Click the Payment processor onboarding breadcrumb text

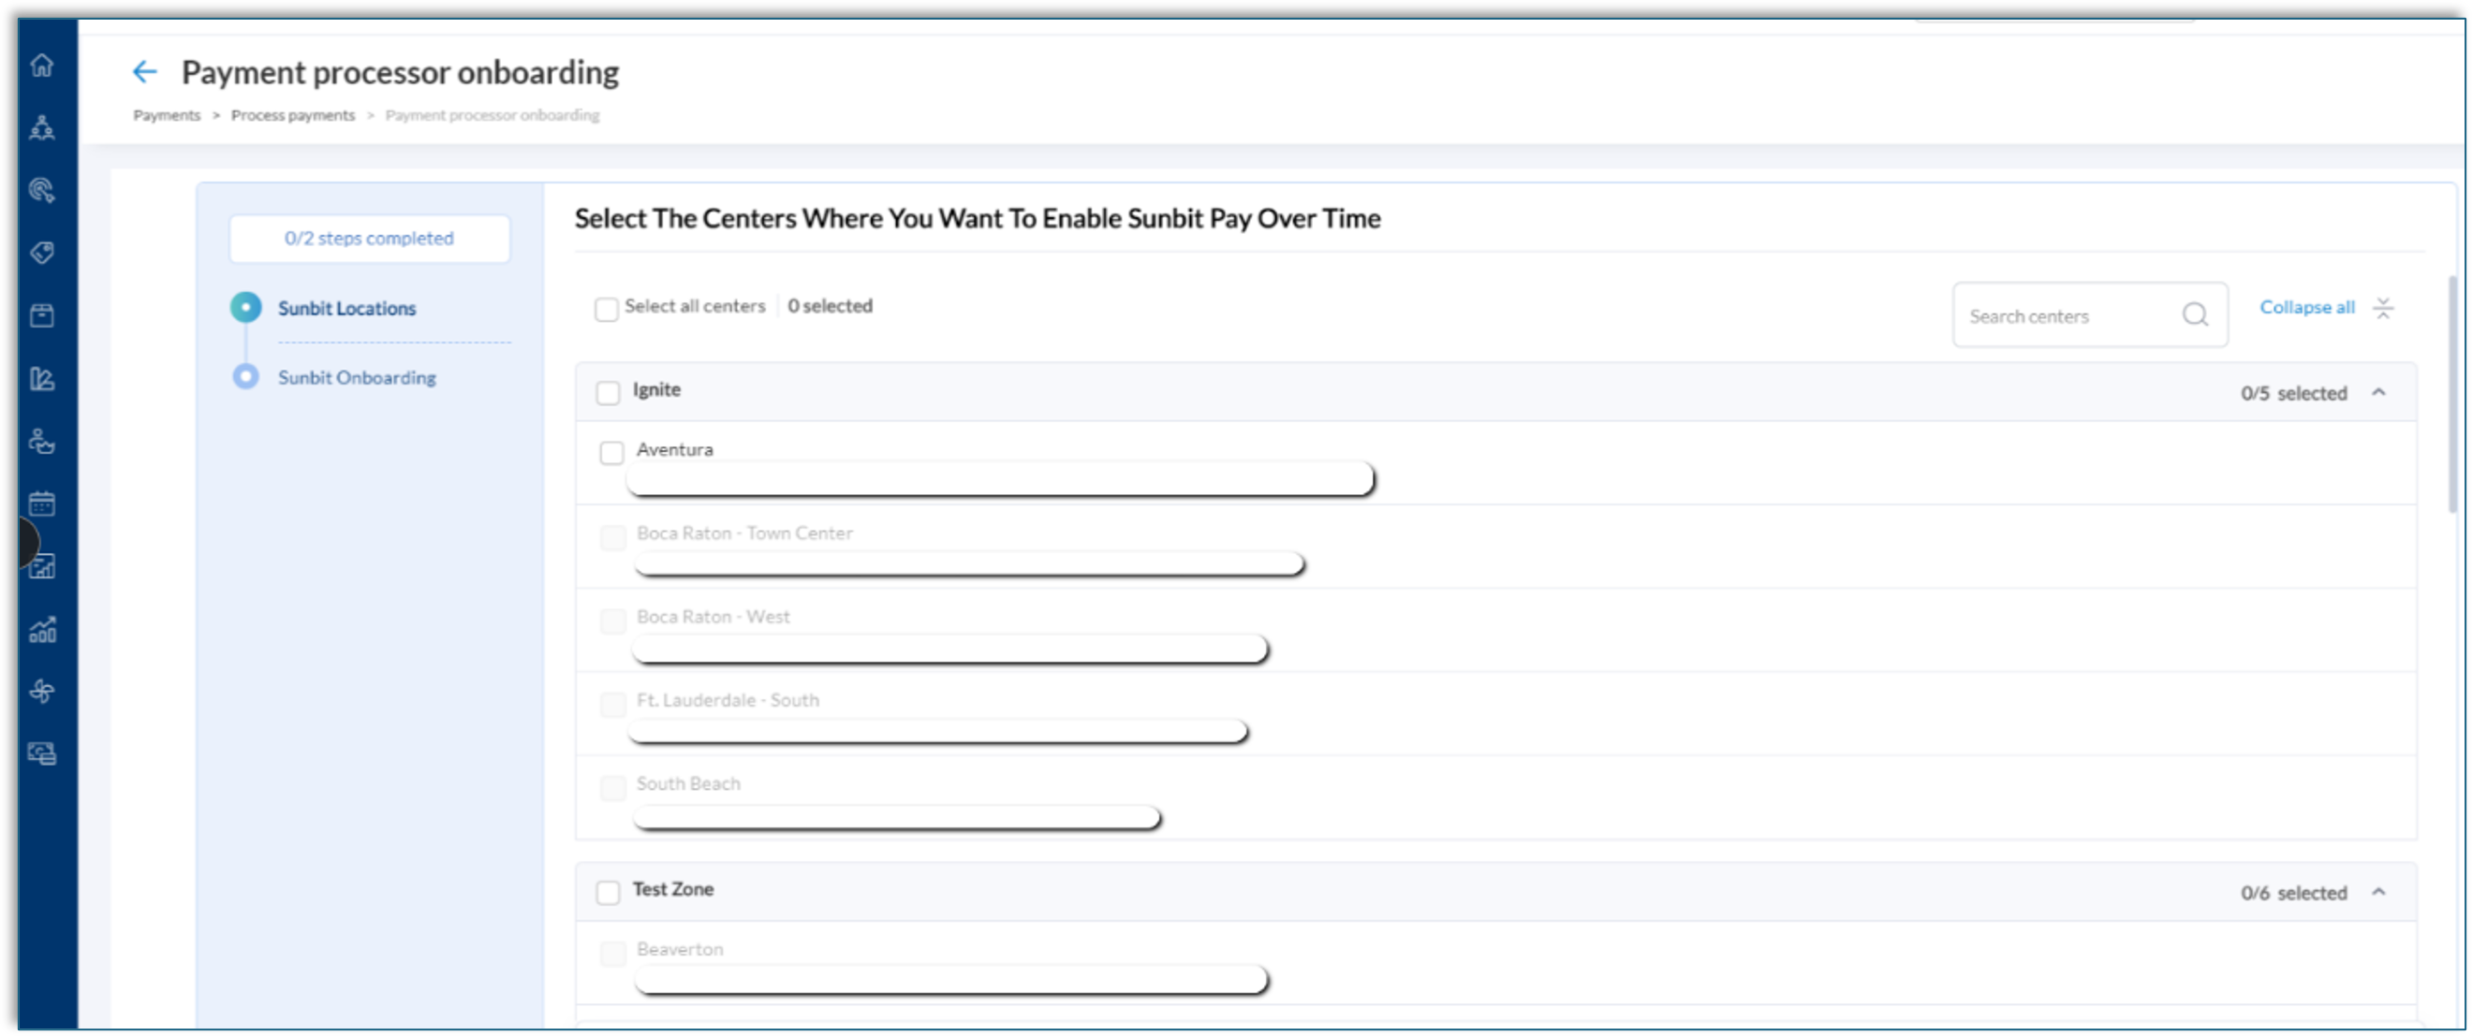tap(493, 115)
